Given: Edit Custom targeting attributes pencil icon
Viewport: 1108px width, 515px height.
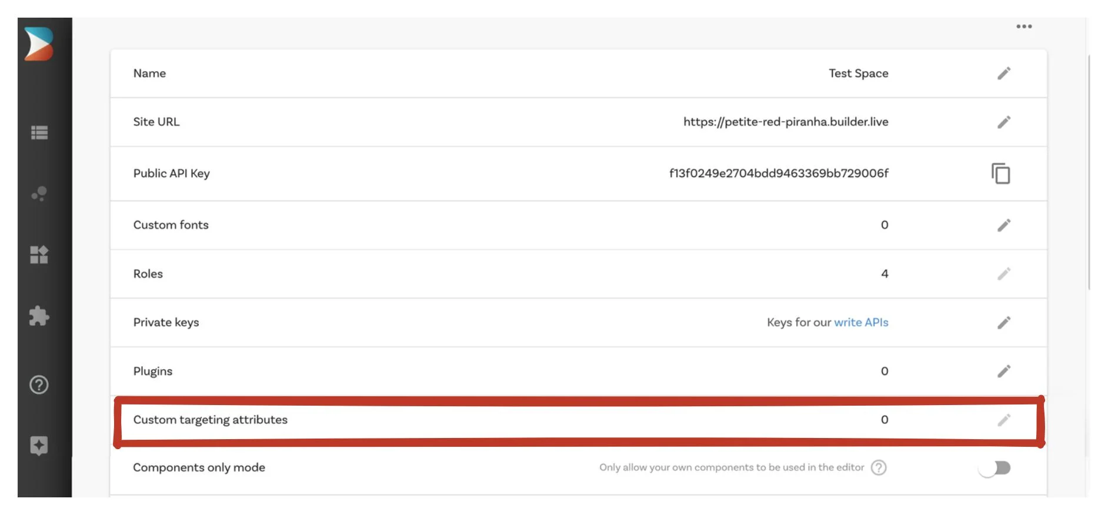Looking at the screenshot, I should 1004,420.
